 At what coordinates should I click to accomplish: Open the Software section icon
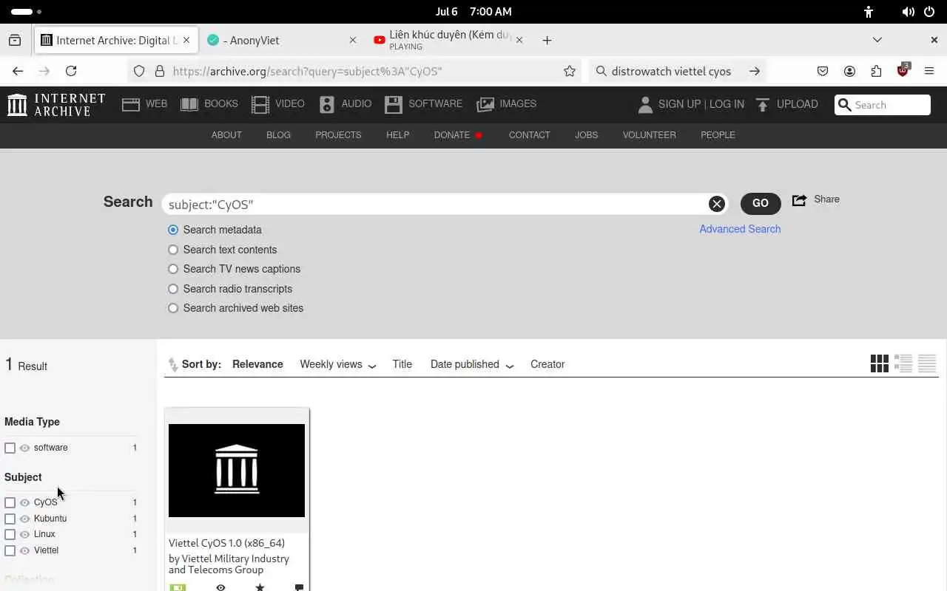tap(394, 104)
